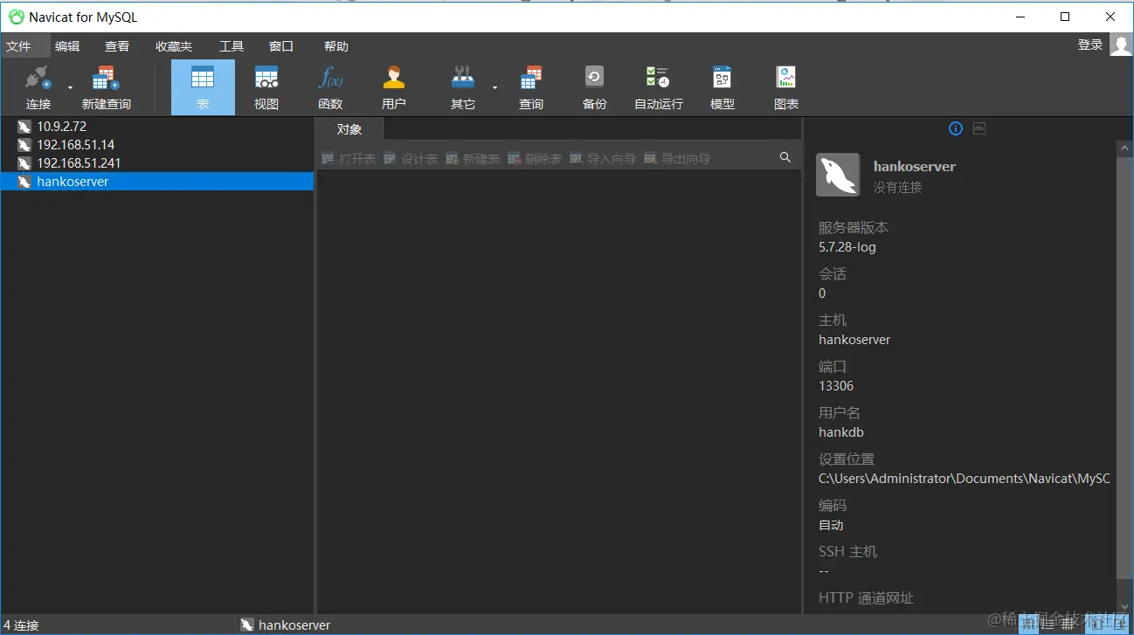This screenshot has height=635, width=1134.
Task: Click the 新建表 (New Table) button
Action: [x=473, y=159]
